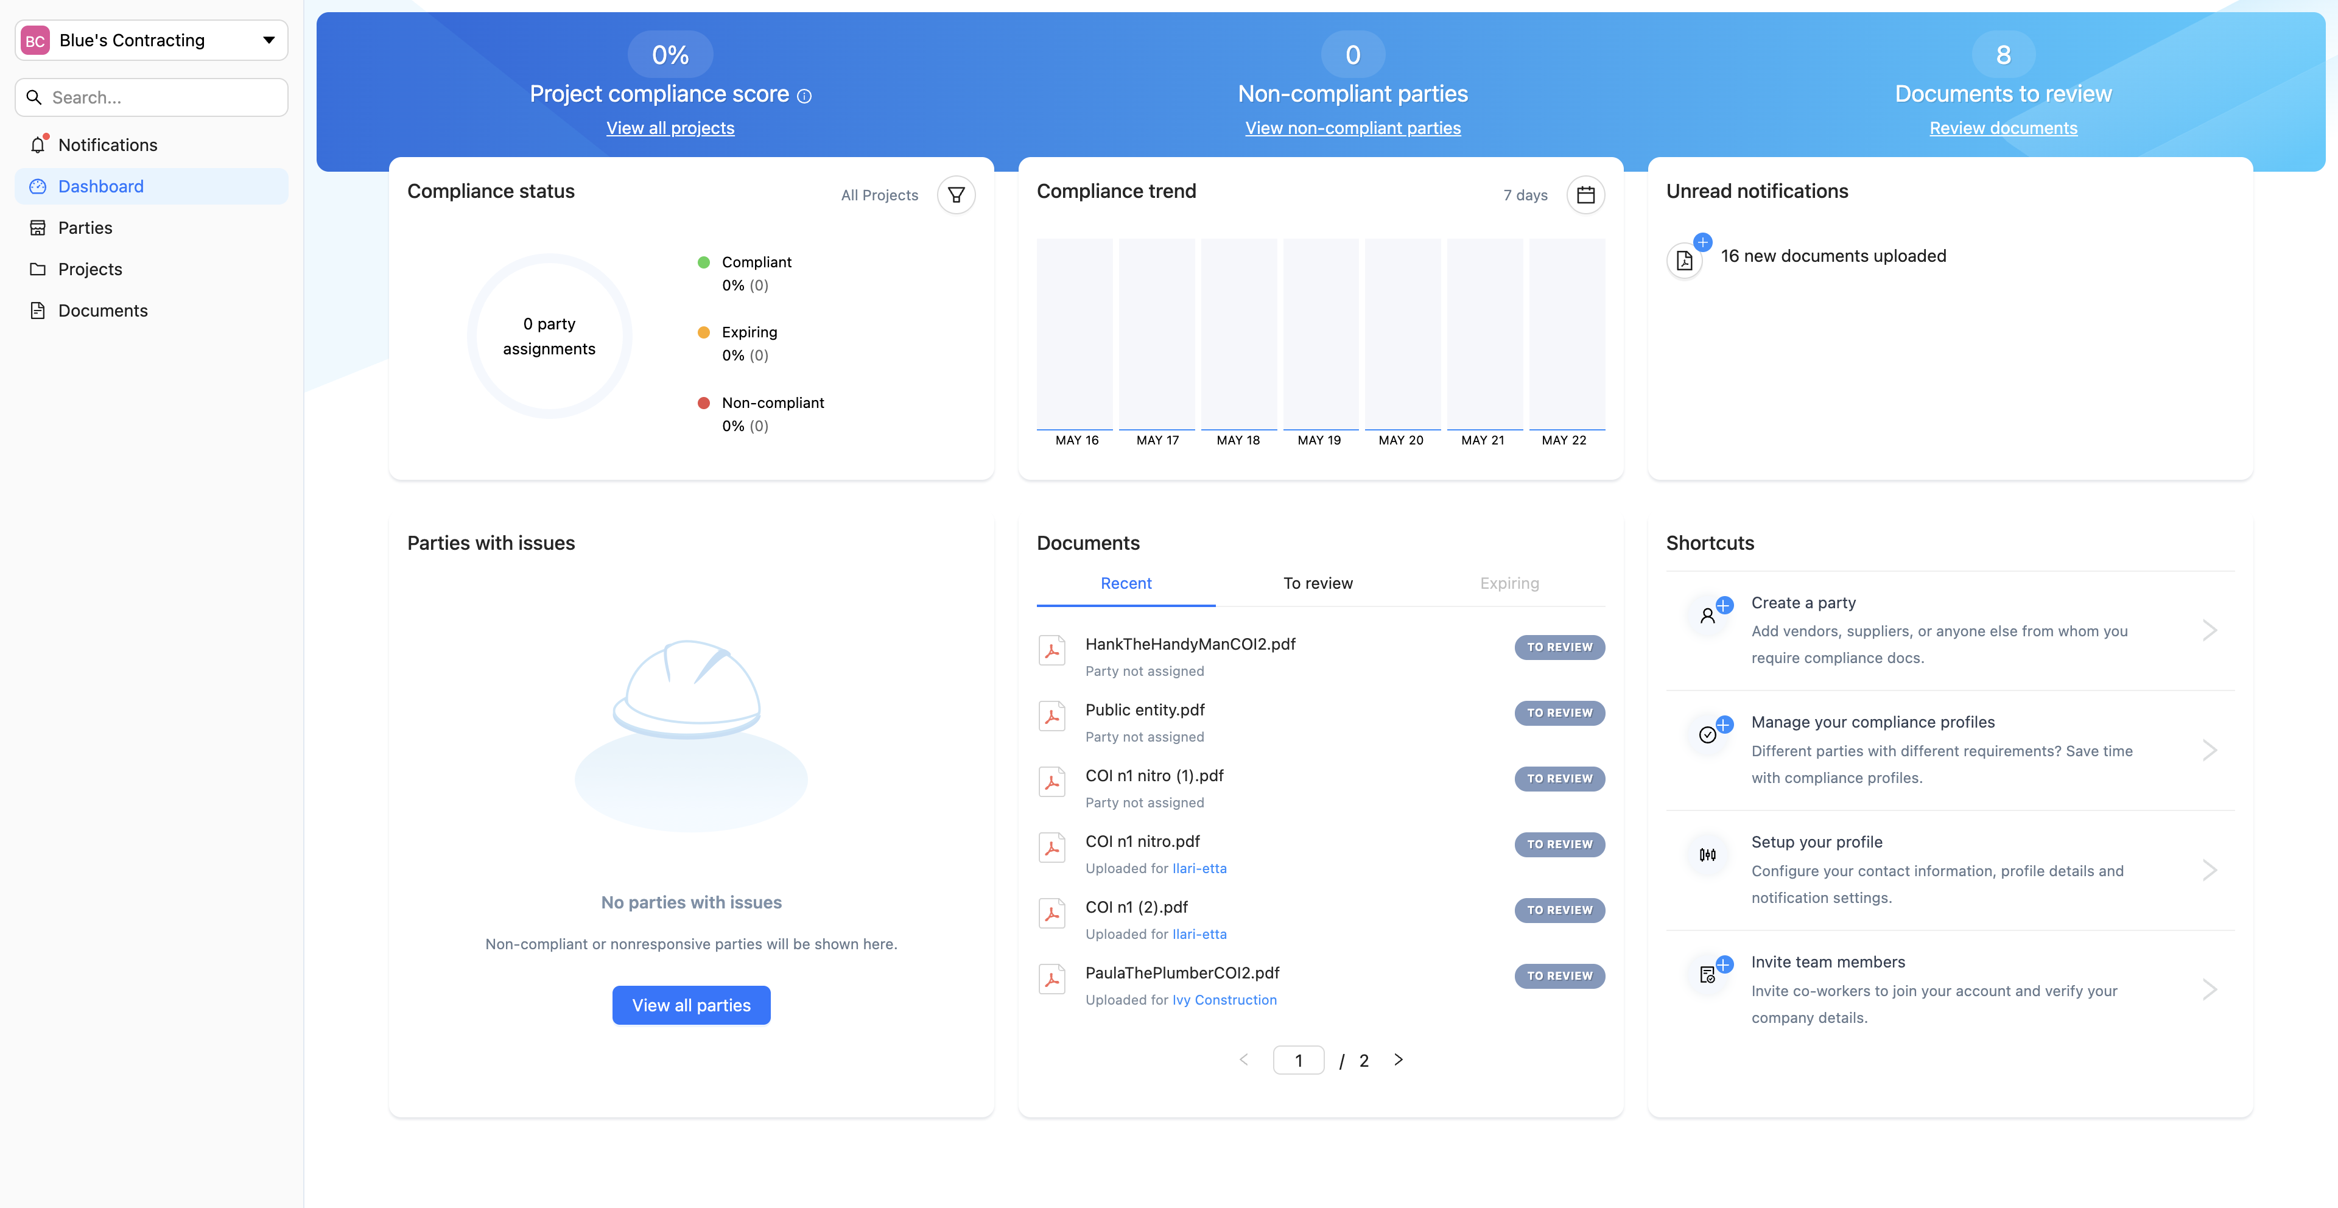The width and height of the screenshot is (2338, 1208).
Task: Expand the Blue's Contracting account dropdown
Action: pyautogui.click(x=269, y=40)
